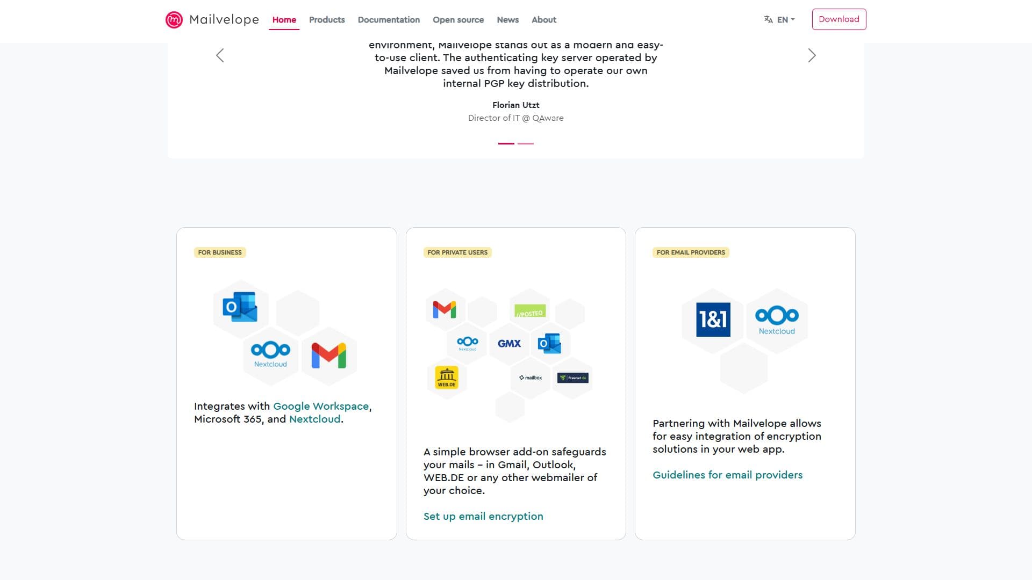Click Outlook icon in For Business card
This screenshot has height=580, width=1032.
click(240, 307)
